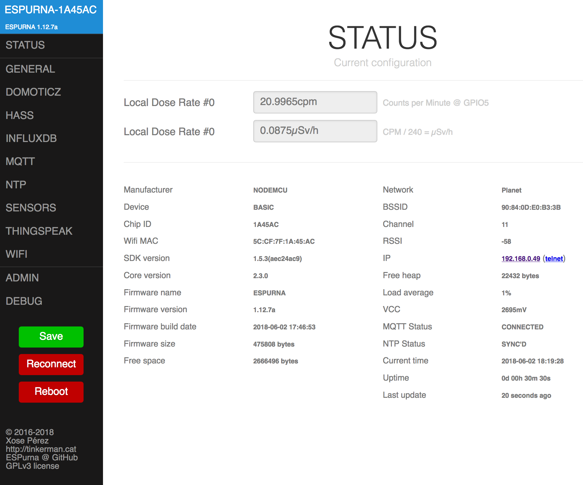Click the 20.9965cpm dose rate field

pos(315,102)
